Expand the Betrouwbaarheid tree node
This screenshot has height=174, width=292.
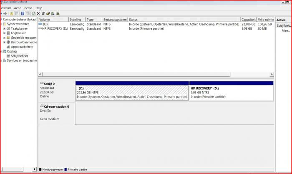pyautogui.click(x=4, y=42)
